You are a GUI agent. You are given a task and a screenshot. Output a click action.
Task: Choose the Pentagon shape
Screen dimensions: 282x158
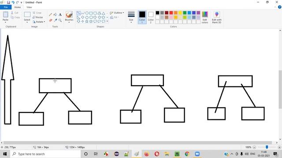(x=87, y=17)
